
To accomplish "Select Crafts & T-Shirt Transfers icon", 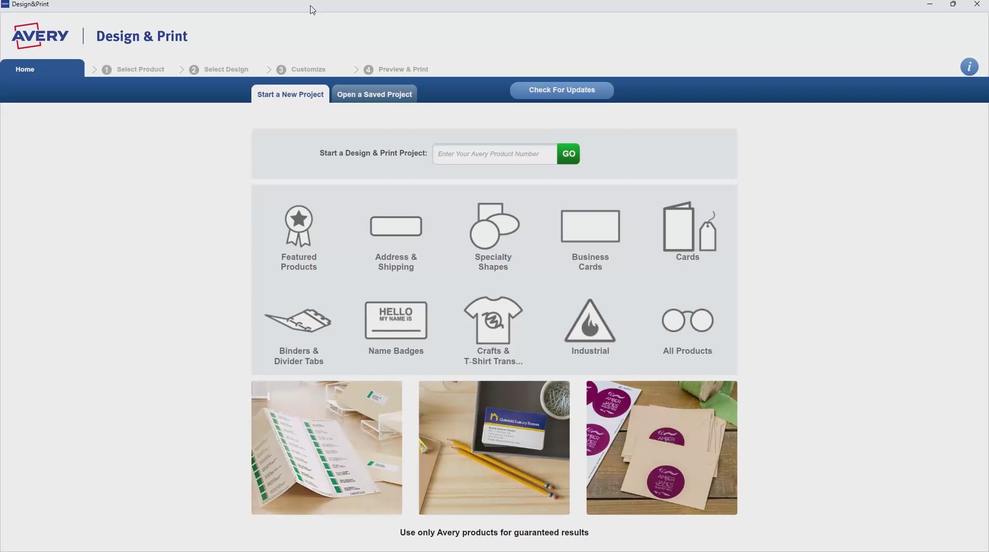I will pos(493,320).
